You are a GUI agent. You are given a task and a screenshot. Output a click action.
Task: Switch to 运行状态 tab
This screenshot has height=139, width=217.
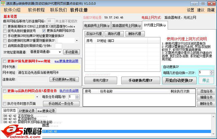pos(10,110)
